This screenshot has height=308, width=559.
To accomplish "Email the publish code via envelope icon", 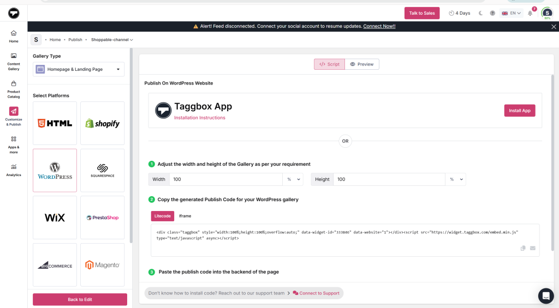I will (x=533, y=248).
